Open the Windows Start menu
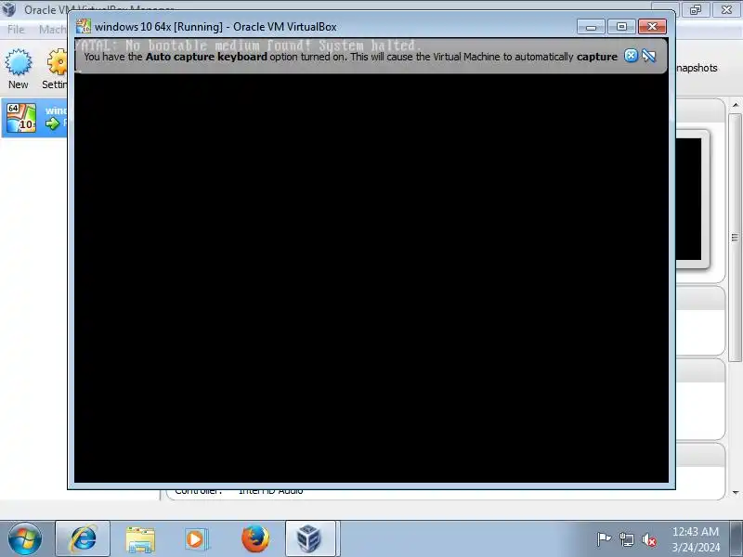 click(x=24, y=539)
